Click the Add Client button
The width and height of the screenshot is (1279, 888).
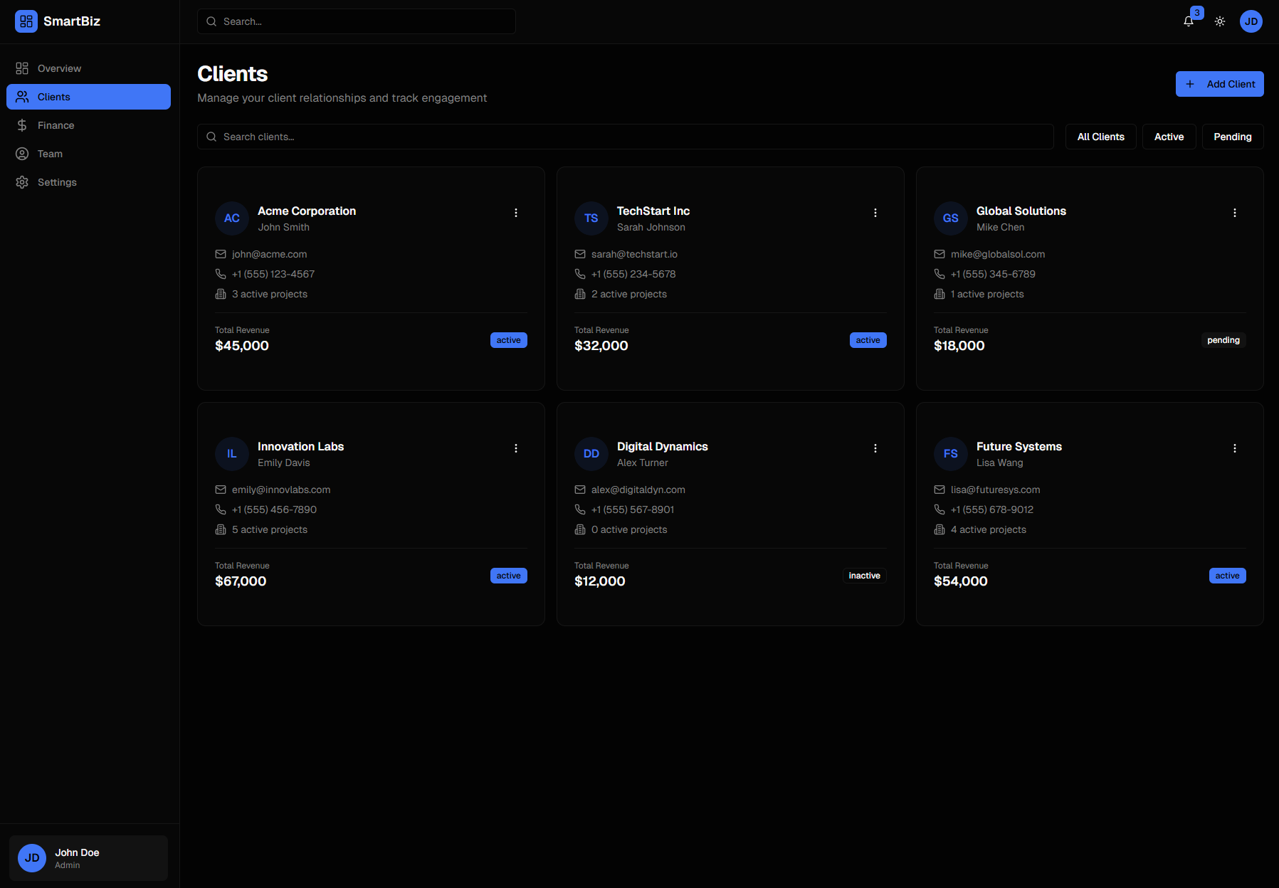click(x=1219, y=83)
